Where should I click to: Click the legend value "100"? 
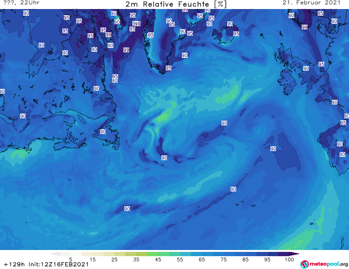coord(289,259)
